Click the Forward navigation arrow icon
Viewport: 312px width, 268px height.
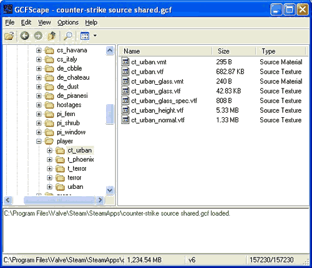[x=38, y=36]
